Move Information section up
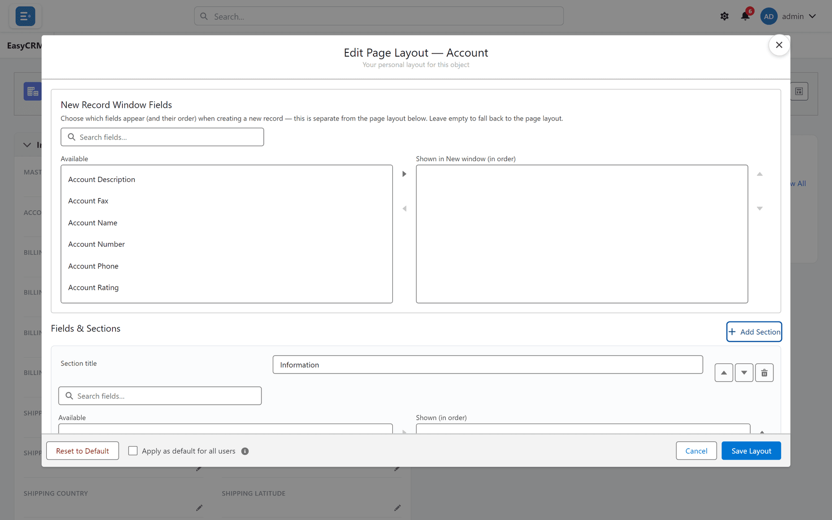The width and height of the screenshot is (832, 520). click(724, 373)
